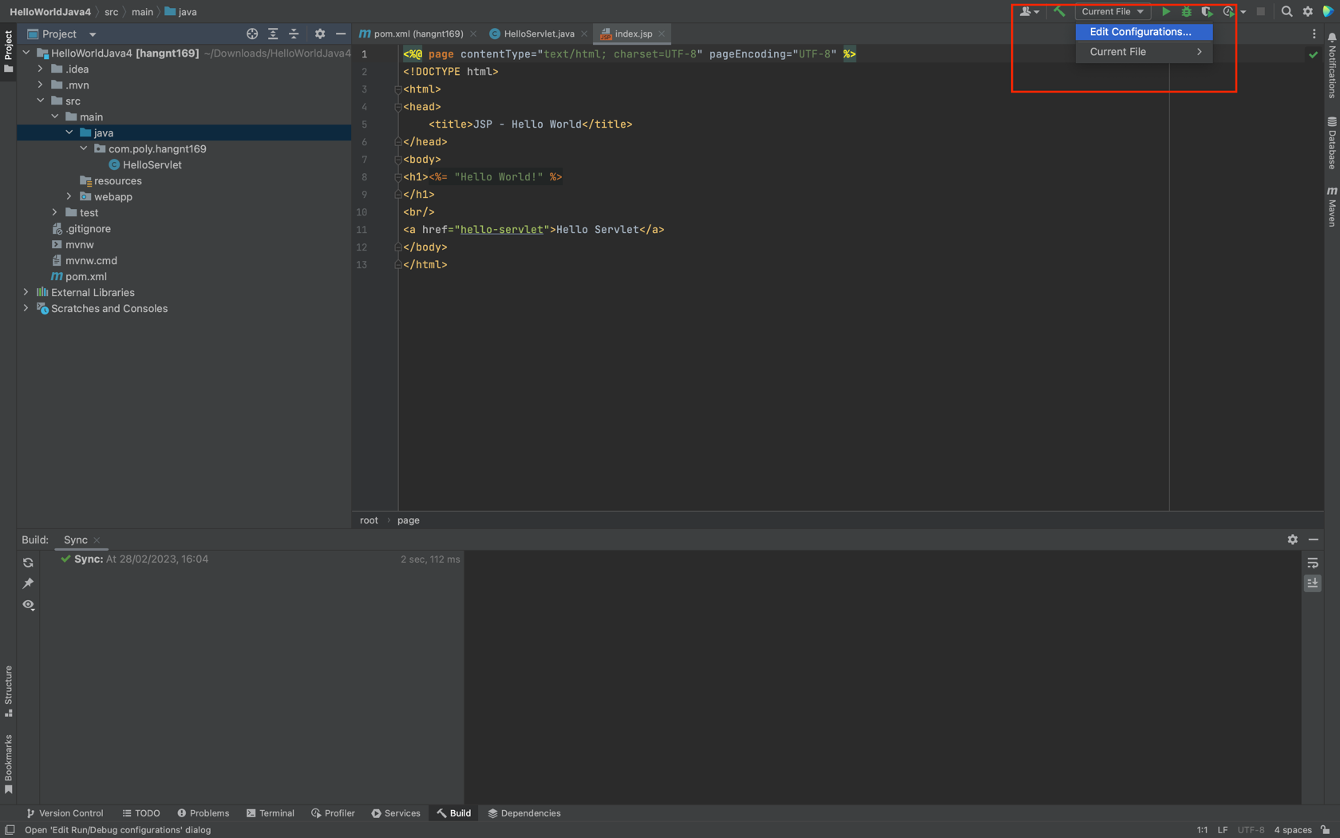This screenshot has height=838, width=1340.
Task: Toggle soft-wrap in Build output
Action: click(1313, 563)
